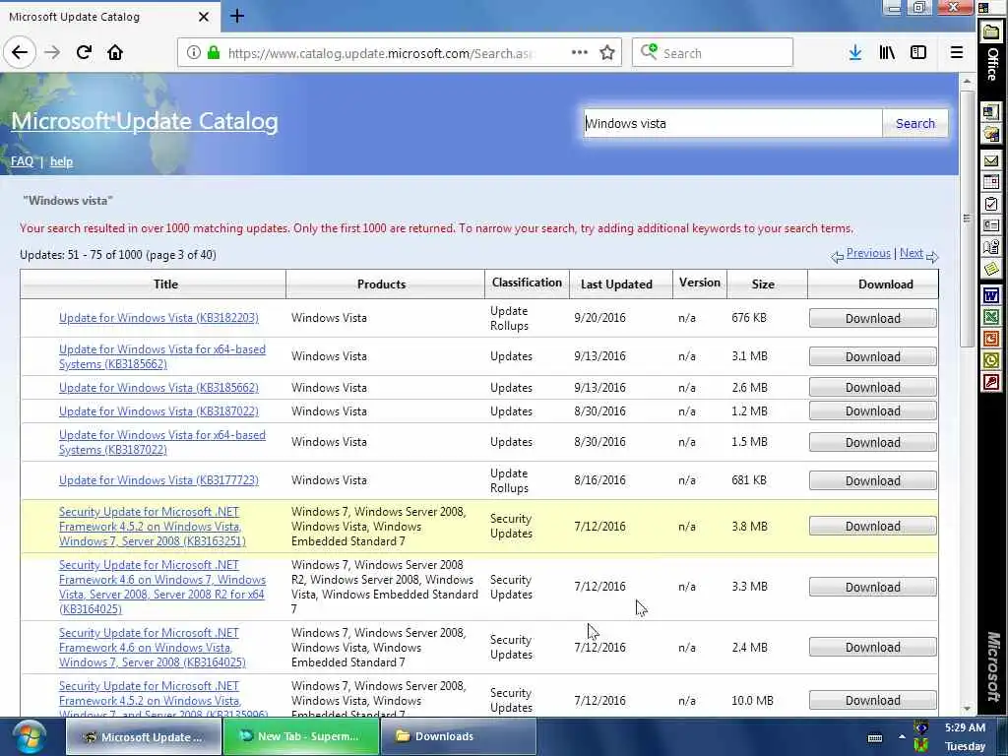
Task: Go back to the previous page
Action: pyautogui.click(x=20, y=52)
